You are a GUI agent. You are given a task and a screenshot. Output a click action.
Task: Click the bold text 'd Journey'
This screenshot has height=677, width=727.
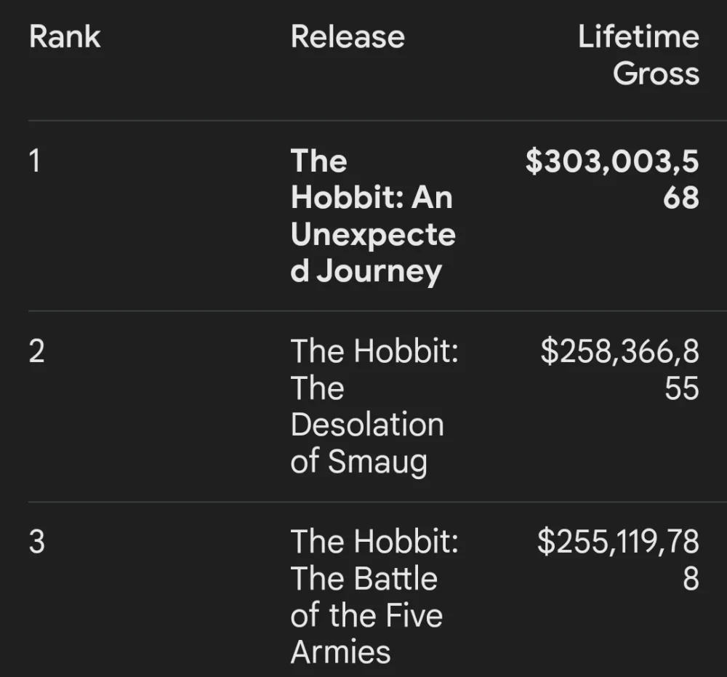click(x=366, y=271)
